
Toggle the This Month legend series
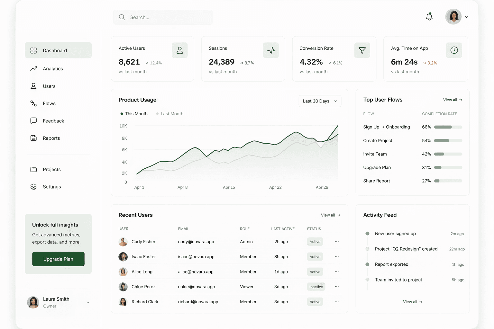click(x=134, y=114)
